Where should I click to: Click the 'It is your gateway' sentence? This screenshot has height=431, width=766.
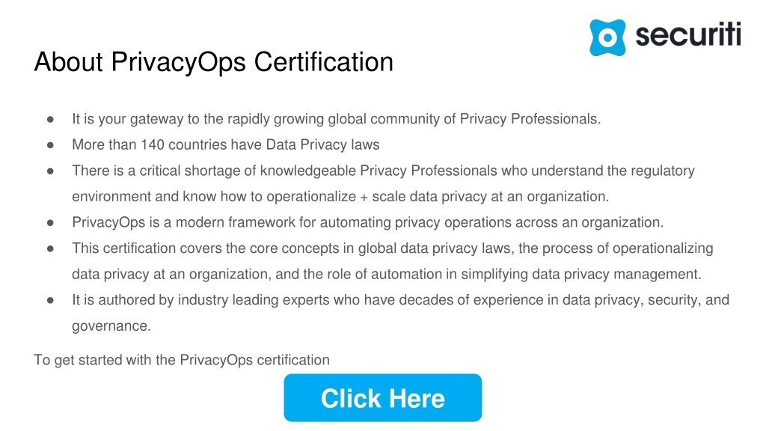click(x=336, y=119)
